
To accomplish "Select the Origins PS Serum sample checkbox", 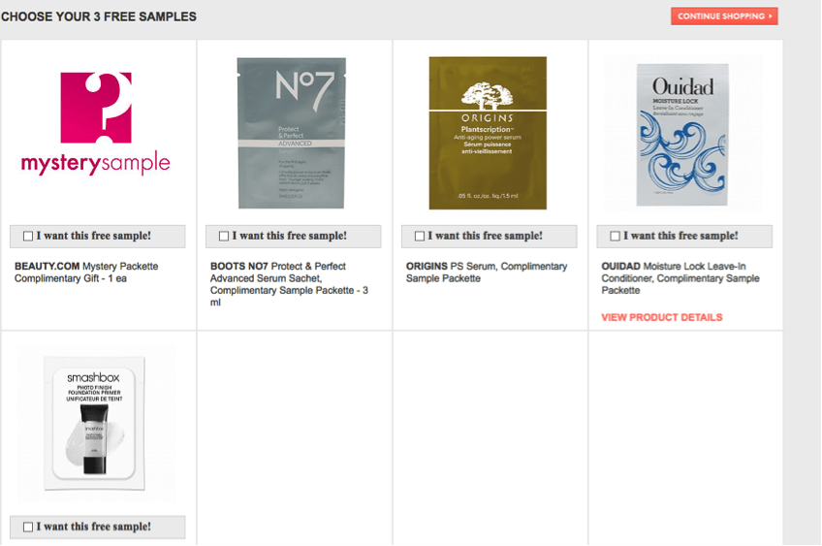I will 420,237.
